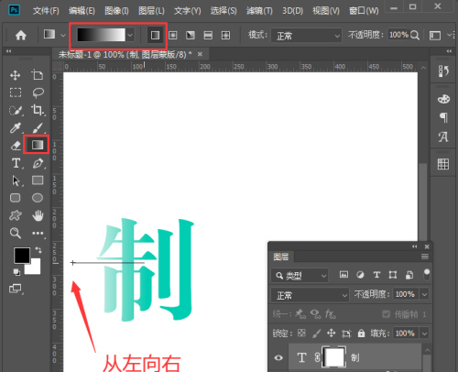
Task: Select the Path Selection tool
Action: [x=16, y=181]
